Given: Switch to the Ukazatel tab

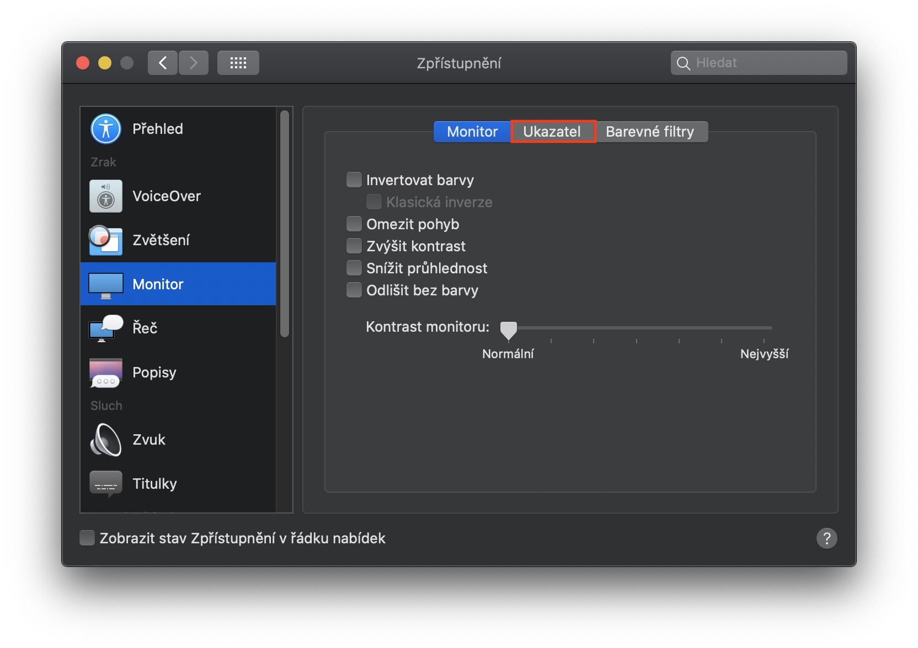Looking at the screenshot, I should [553, 132].
